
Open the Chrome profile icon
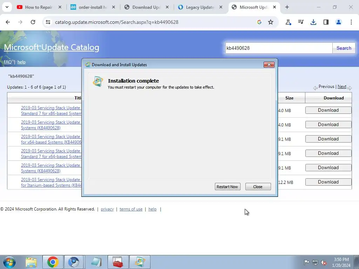[339, 22]
